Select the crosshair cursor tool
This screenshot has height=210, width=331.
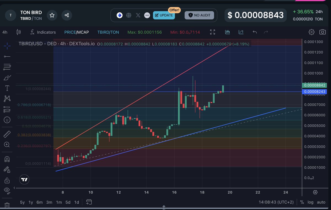(7, 46)
